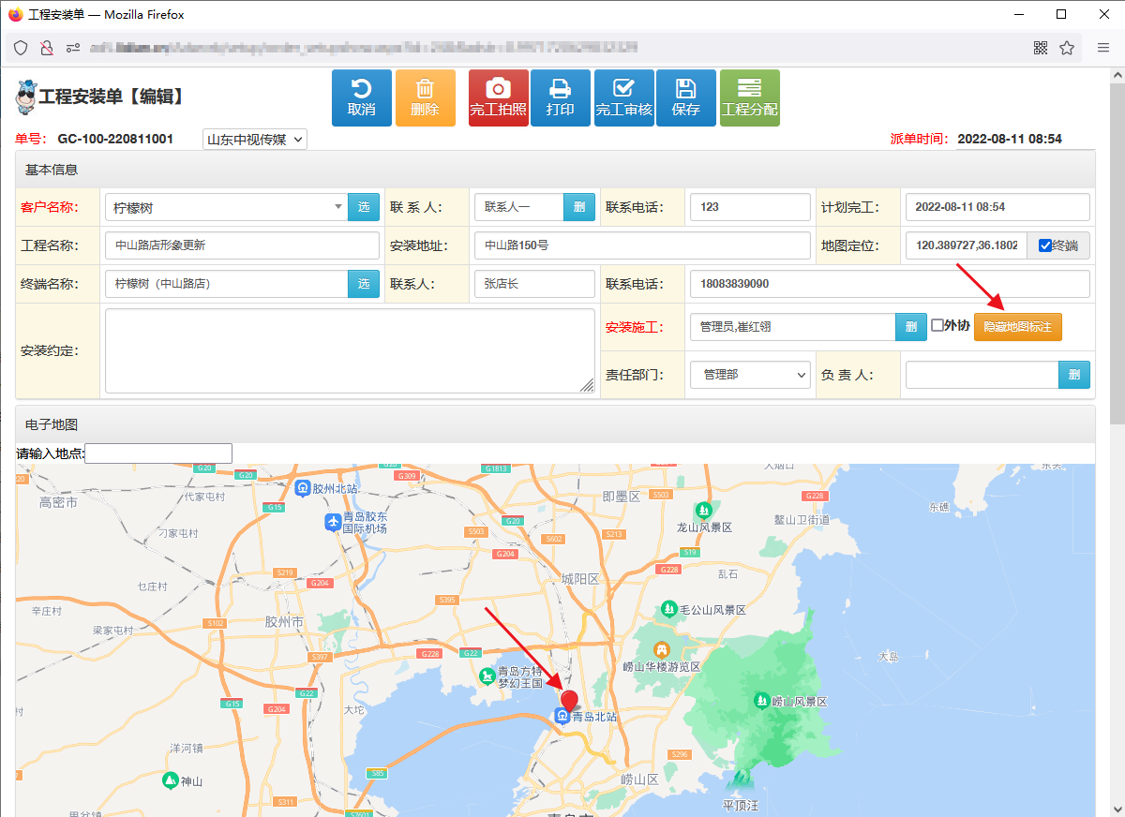Click 青岛方特梦幻王国 map icon
This screenshot has height=817, width=1125.
click(x=487, y=676)
